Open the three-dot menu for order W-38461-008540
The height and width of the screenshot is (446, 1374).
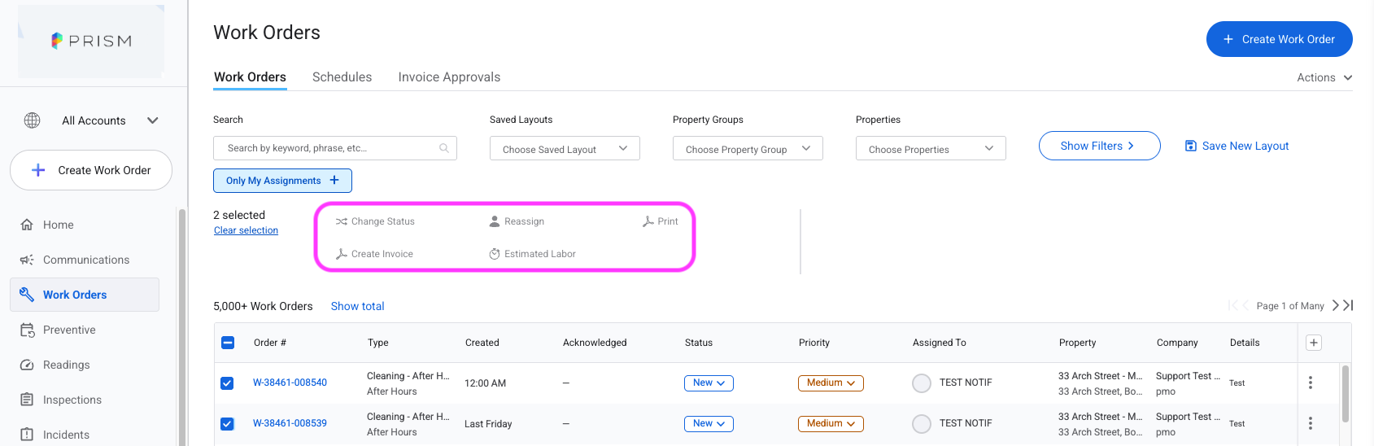click(1311, 383)
